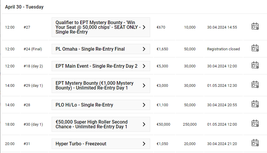Add €50,000 Super High Roller to calendar

[255, 124]
